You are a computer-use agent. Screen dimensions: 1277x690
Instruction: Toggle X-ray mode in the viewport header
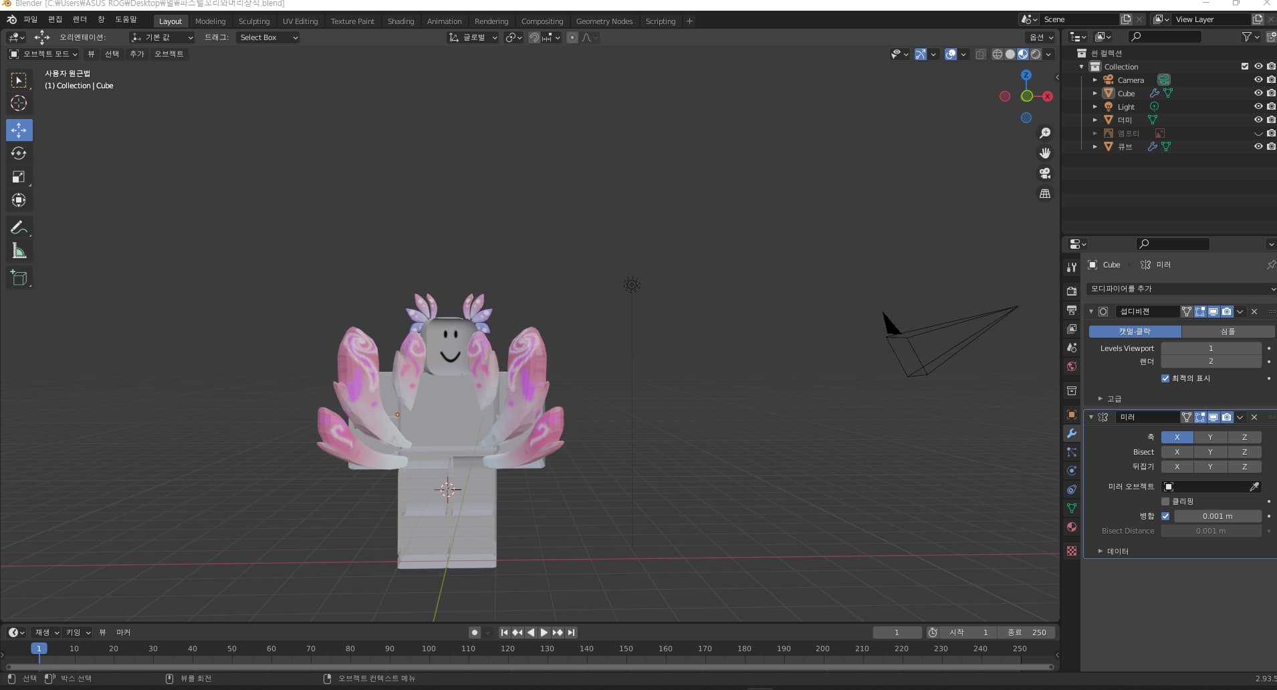pyautogui.click(x=981, y=54)
